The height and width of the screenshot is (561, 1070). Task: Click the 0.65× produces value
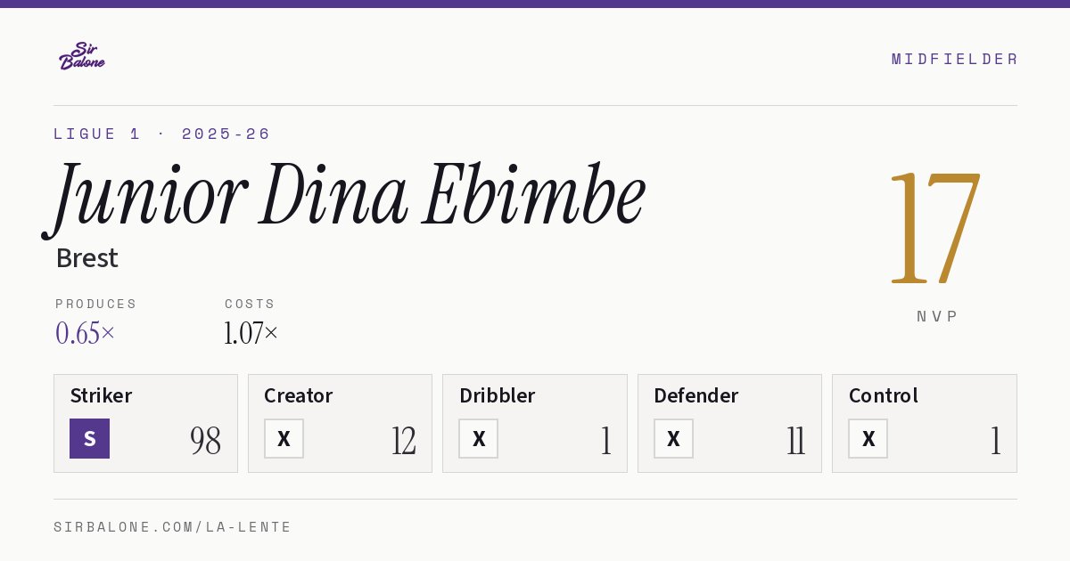tap(86, 333)
